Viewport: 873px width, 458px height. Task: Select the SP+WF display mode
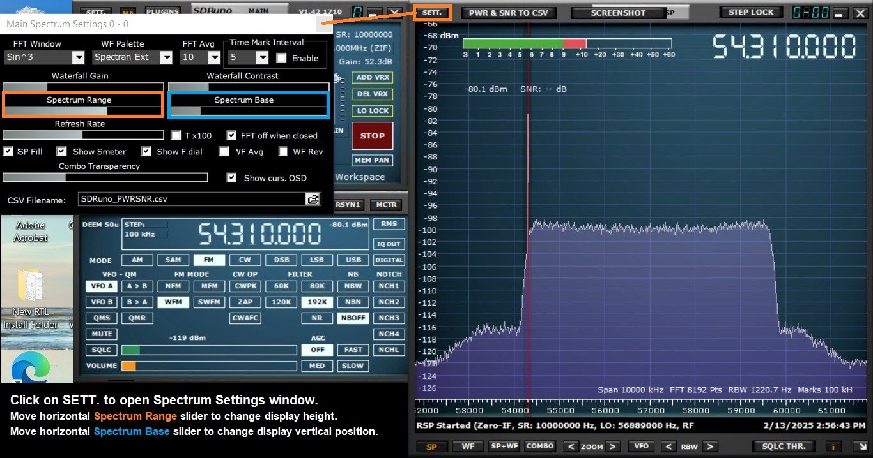505,447
